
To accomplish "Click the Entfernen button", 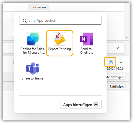I will [39, 7].
